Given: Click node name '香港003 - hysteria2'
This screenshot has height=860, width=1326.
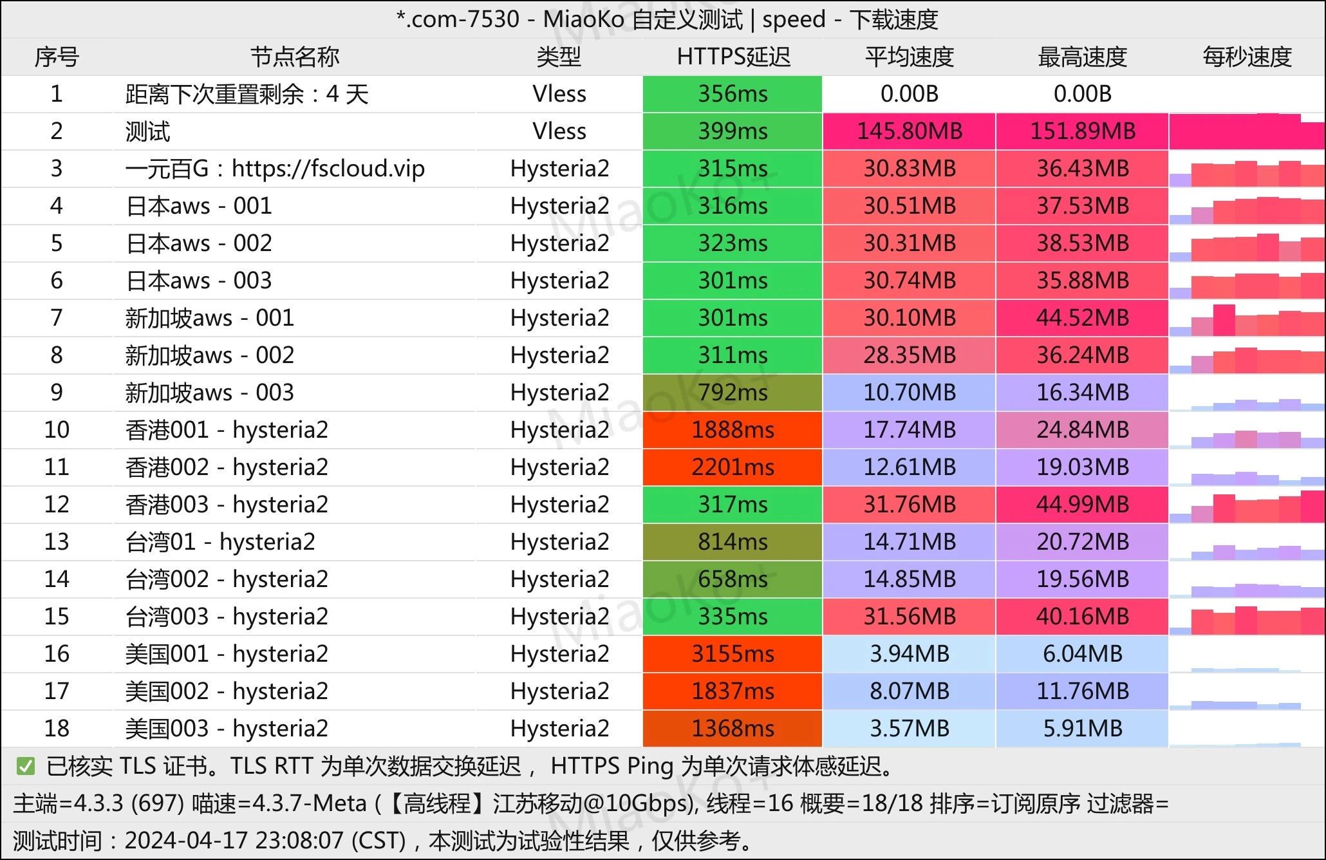Looking at the screenshot, I should tap(227, 505).
